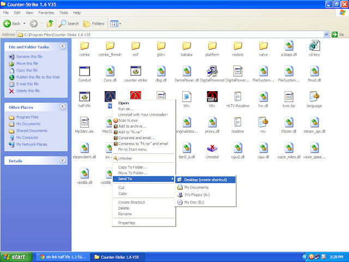This screenshot has width=349, height=262.
Task: Click Rename this file link
Action: 29,57
